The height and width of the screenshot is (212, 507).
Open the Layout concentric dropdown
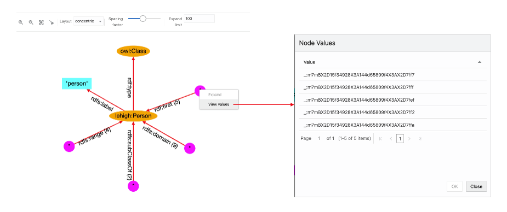[x=89, y=21]
